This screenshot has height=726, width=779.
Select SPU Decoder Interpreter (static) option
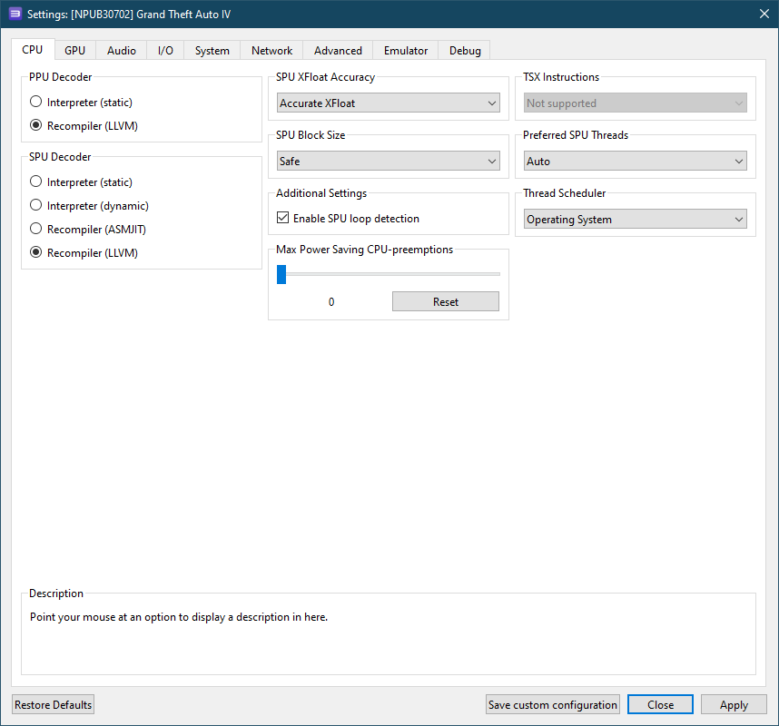(36, 182)
